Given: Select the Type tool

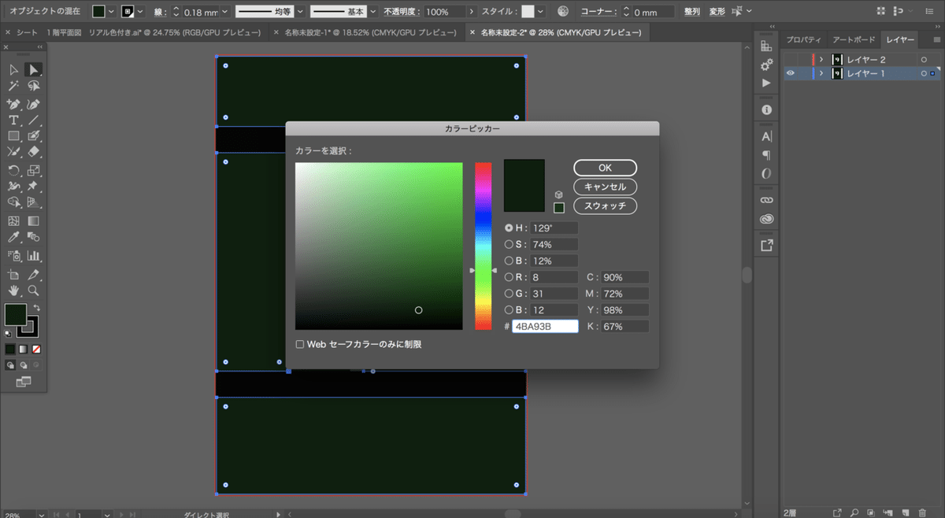Looking at the screenshot, I should 13,120.
